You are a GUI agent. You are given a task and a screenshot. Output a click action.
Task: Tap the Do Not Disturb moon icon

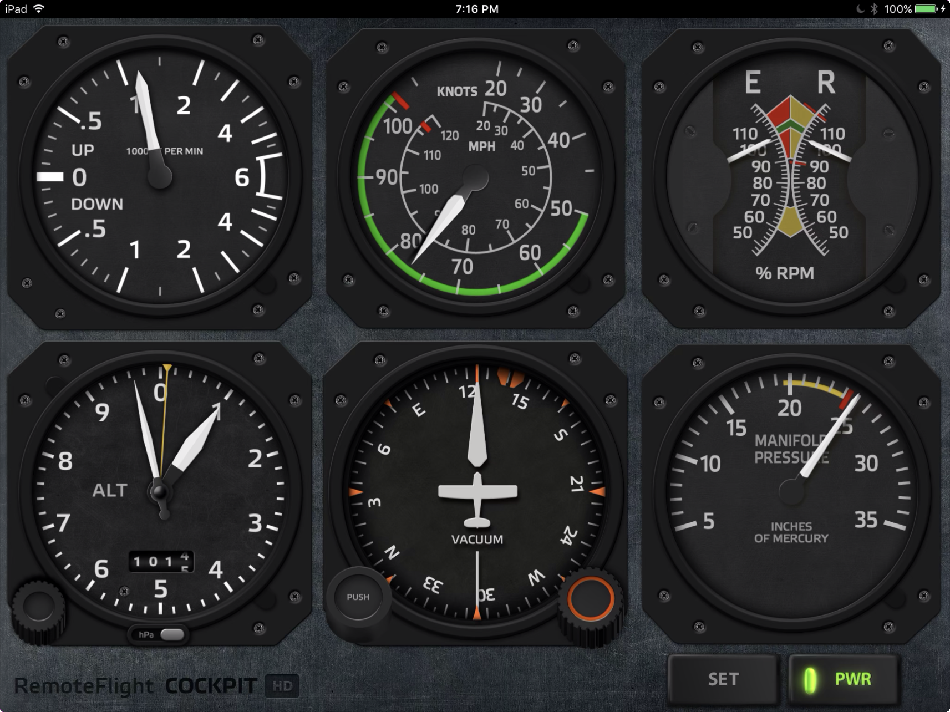[860, 9]
